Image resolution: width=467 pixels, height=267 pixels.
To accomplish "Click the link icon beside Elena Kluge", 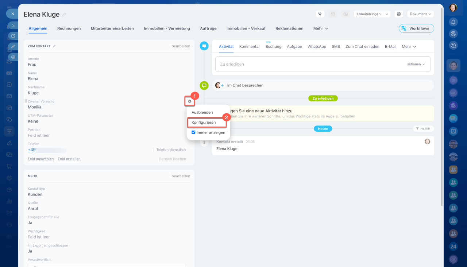I will (x=64, y=15).
